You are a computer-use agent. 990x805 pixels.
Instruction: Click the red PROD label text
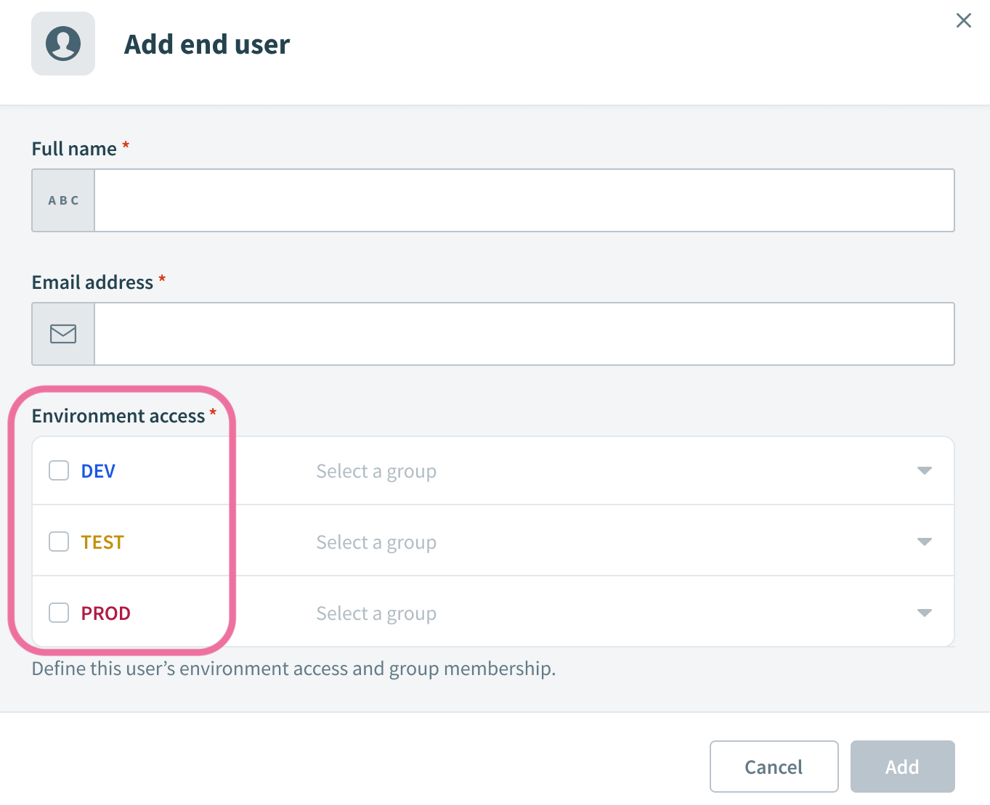pos(106,613)
